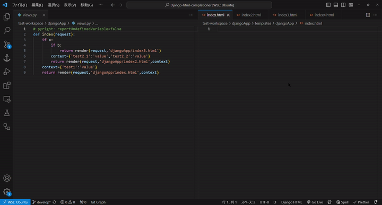Change encoding via UTF-8
This screenshot has width=382, height=205.
pos(264,202)
